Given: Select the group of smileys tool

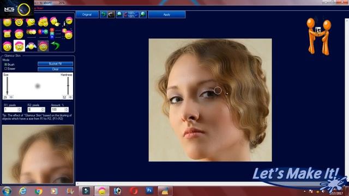Looking at the screenshot, I should tap(43, 22).
